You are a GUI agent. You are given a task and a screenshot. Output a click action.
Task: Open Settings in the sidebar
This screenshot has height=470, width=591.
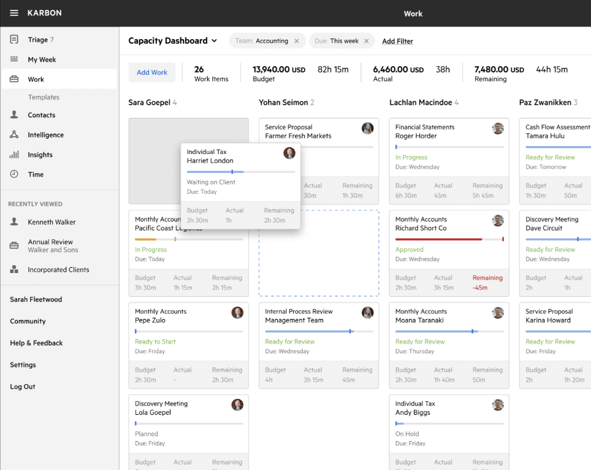(23, 364)
